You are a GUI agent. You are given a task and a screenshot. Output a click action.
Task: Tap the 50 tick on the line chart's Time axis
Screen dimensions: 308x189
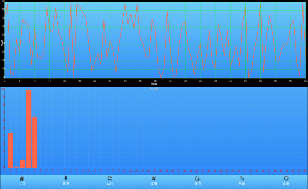[x=155, y=81]
